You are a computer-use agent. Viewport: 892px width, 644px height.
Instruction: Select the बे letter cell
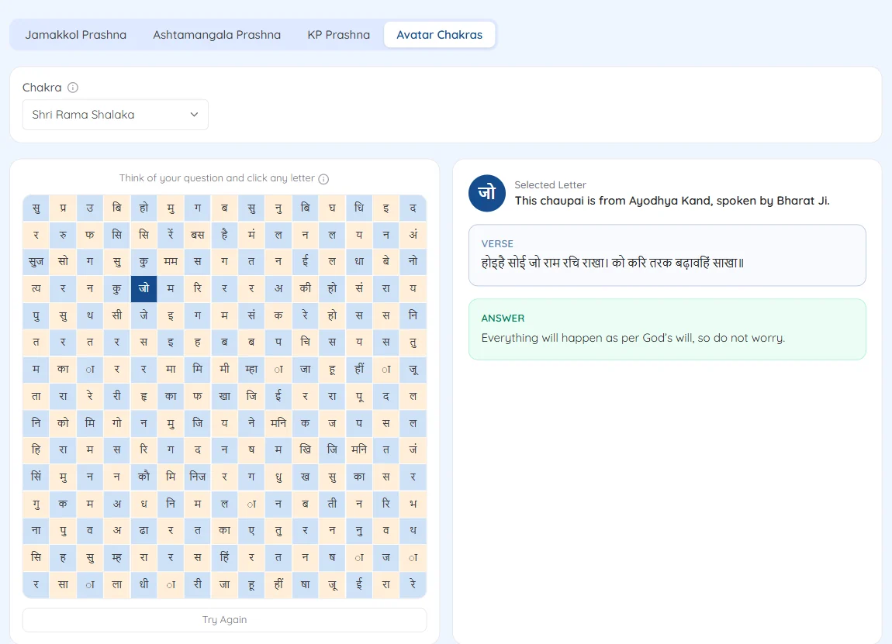click(x=386, y=261)
